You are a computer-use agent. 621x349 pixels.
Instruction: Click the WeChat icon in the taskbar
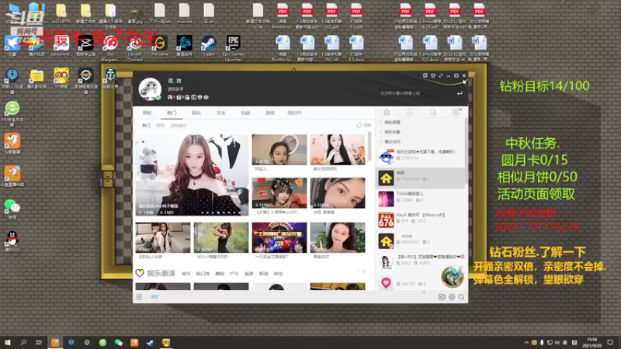119,342
